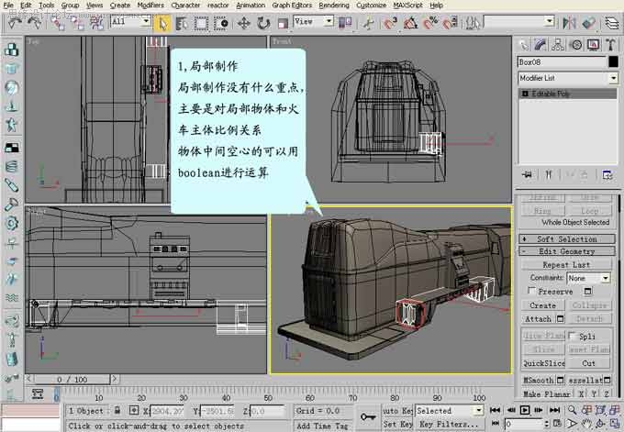
Task: Activate the Select and Move tool
Action: (x=243, y=24)
